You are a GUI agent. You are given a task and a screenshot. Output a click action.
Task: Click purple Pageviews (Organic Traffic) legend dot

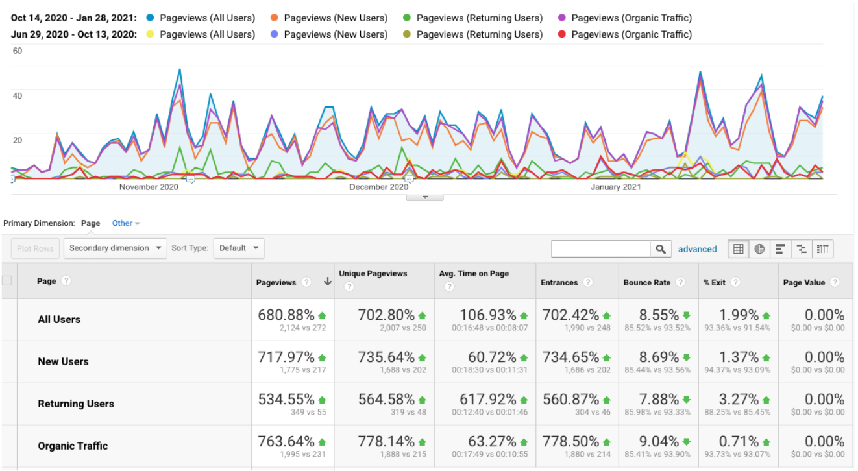[x=562, y=18]
